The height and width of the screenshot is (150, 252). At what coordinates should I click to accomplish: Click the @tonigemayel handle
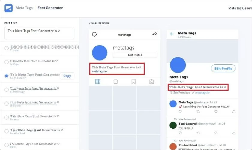point(207,124)
